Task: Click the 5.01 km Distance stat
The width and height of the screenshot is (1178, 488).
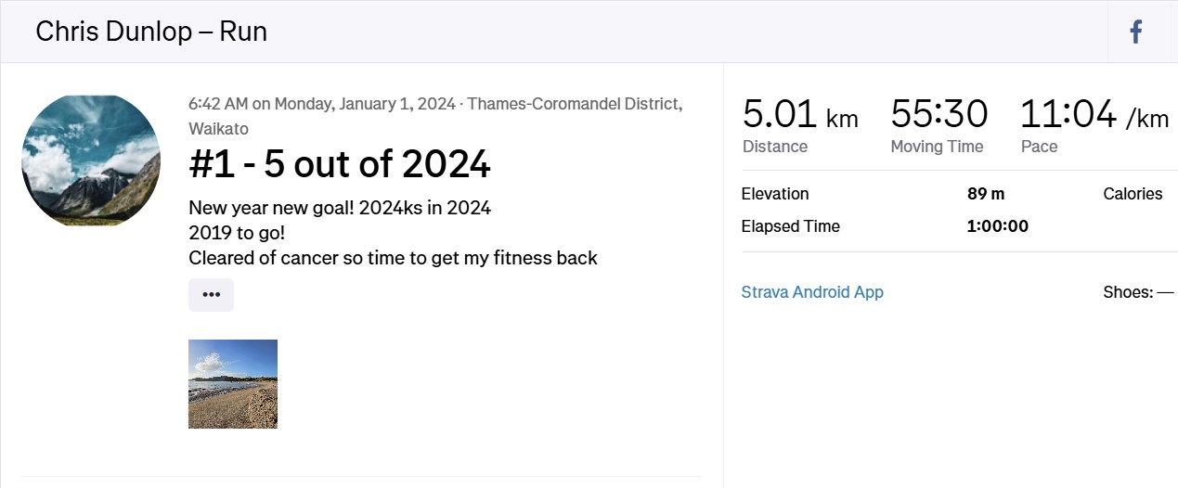Action: (800, 124)
